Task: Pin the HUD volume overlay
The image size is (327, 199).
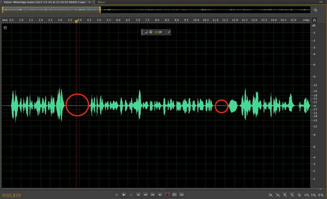Action: point(169,32)
